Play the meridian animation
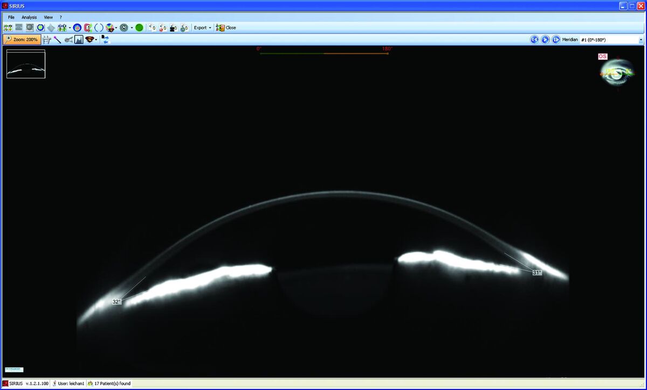 click(x=545, y=40)
